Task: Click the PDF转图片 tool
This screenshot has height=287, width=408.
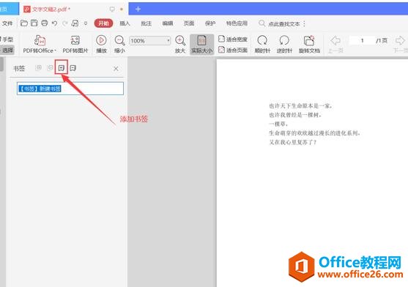Action: coord(75,44)
